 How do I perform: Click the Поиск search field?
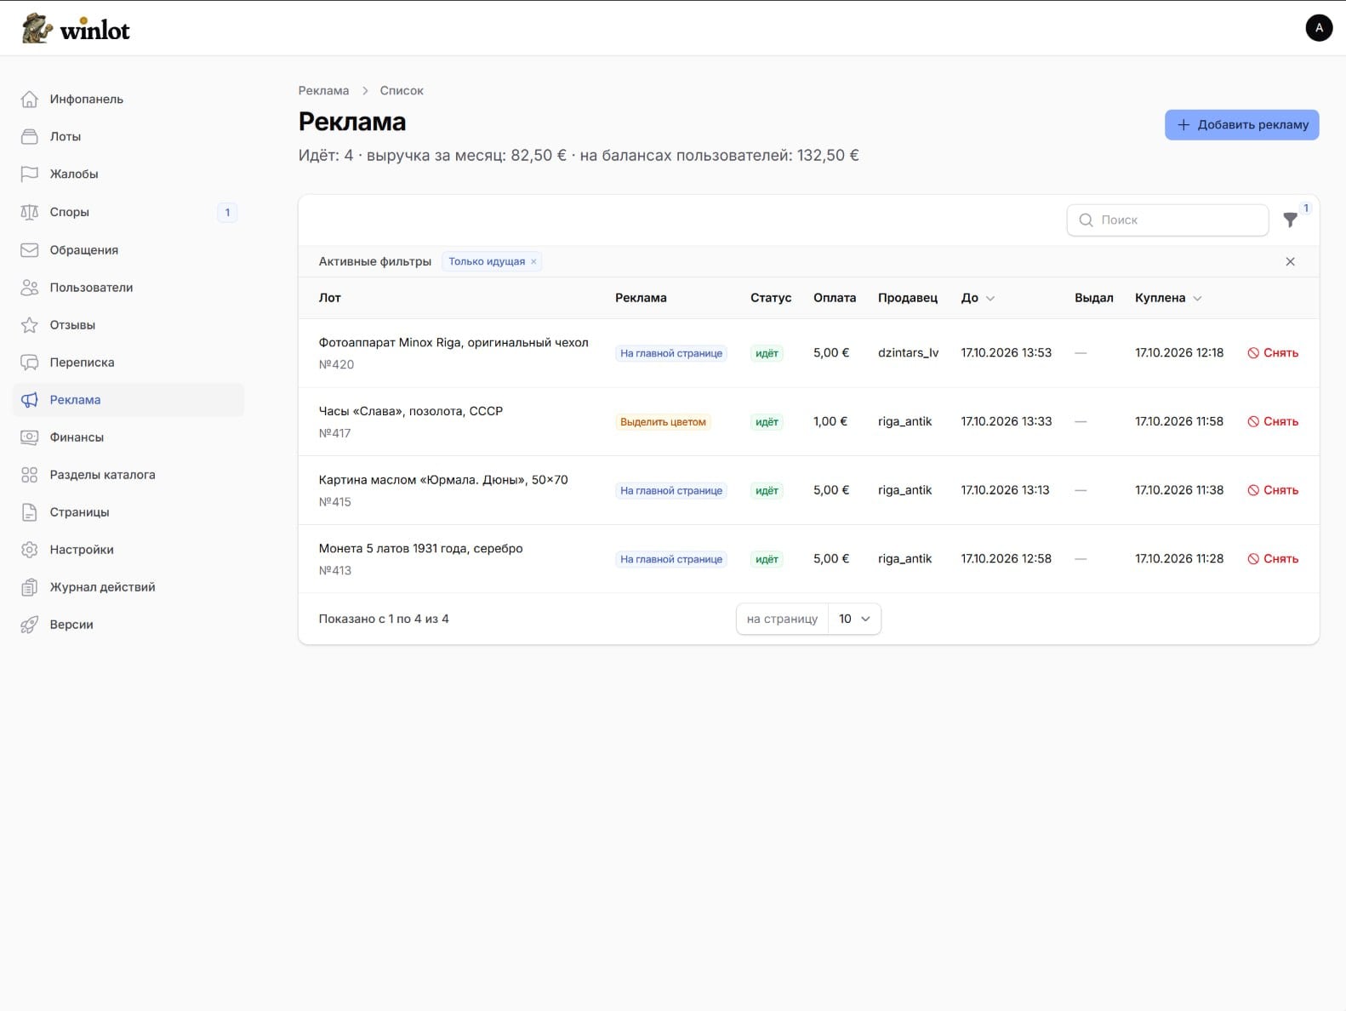point(1167,220)
